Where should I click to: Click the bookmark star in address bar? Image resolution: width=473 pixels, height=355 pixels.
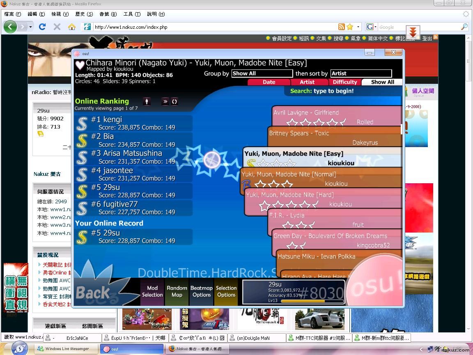[x=350, y=27]
